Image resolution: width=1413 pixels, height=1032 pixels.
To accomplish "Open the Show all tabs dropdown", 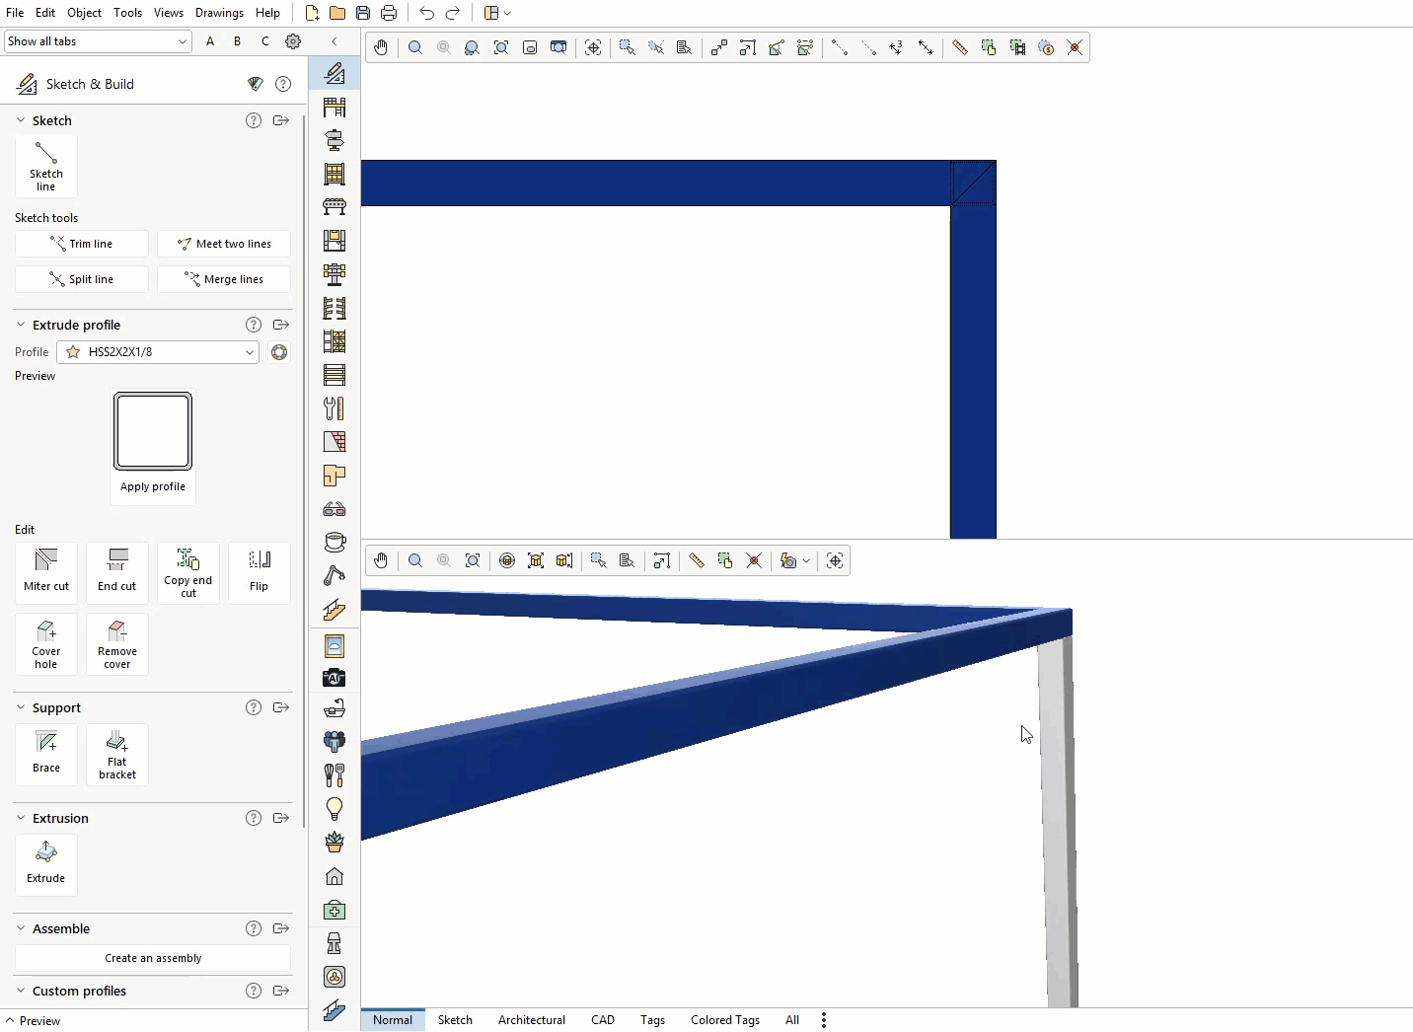I will [97, 41].
